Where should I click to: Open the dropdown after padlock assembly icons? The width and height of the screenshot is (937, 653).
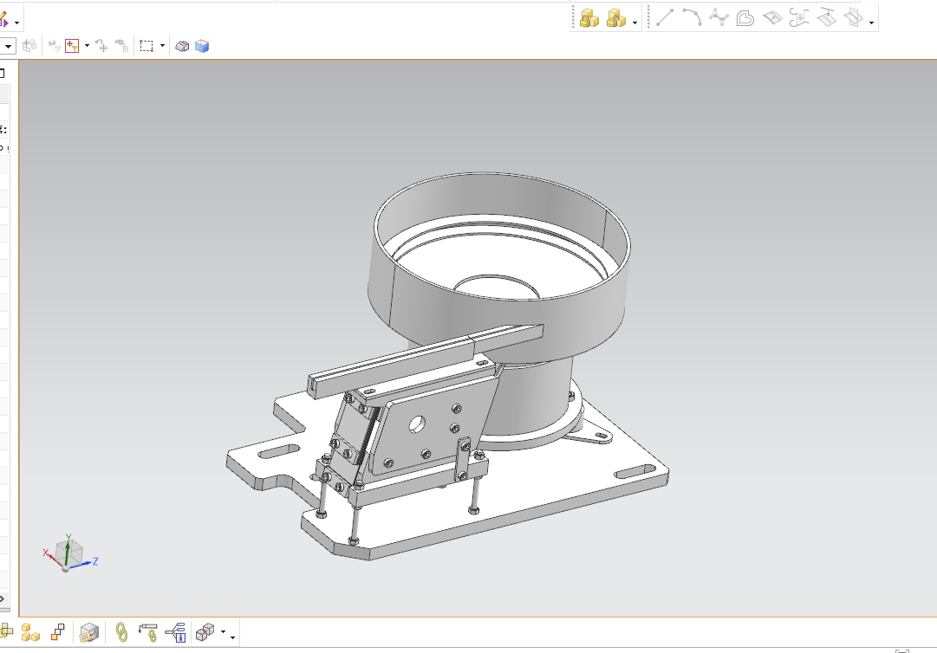634,23
